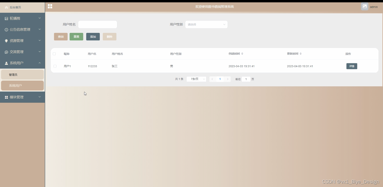Click the home icon beside 后台首页
This screenshot has height=187, width=383.
(7, 8)
